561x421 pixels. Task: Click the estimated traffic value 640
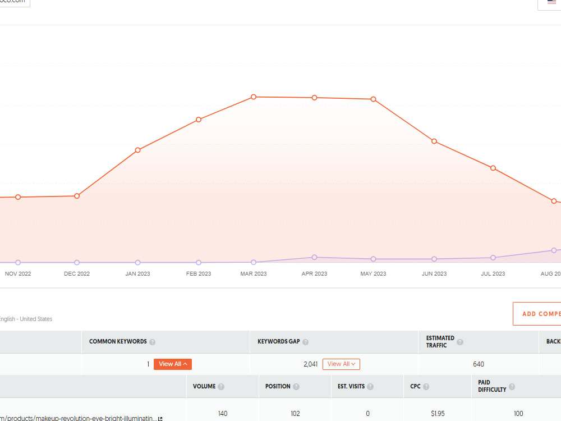[x=479, y=364]
